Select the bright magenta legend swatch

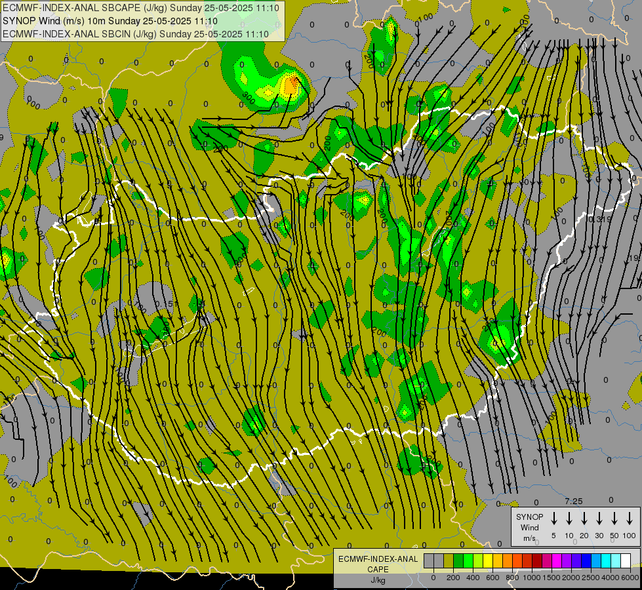coord(557,561)
